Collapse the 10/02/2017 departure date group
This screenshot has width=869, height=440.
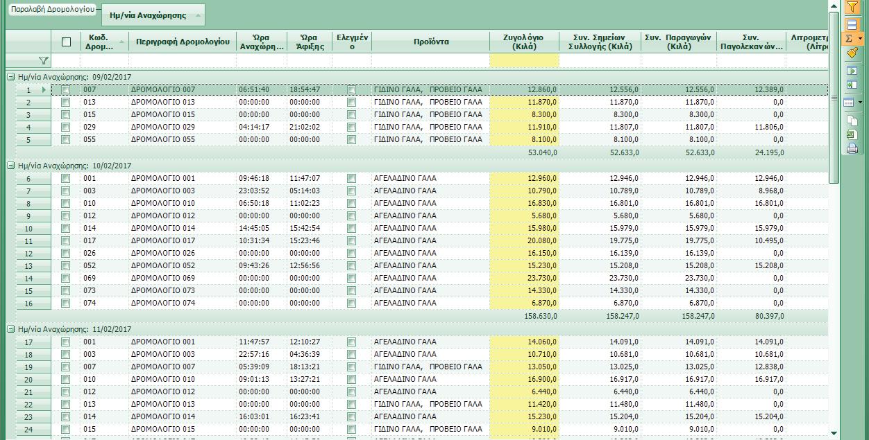coord(11,166)
